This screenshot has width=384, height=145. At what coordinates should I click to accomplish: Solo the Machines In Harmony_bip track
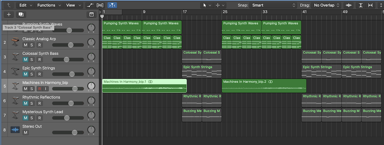(32, 89)
